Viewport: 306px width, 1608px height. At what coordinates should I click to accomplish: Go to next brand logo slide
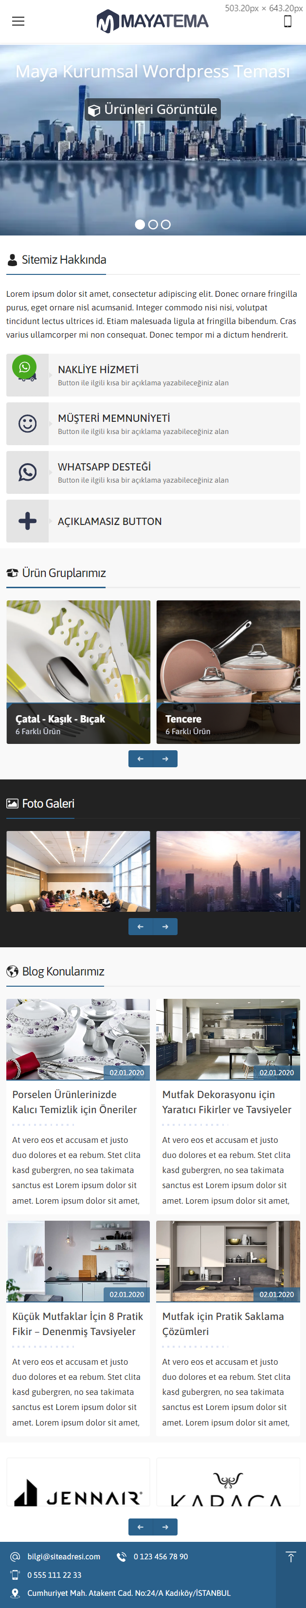tap(165, 1527)
